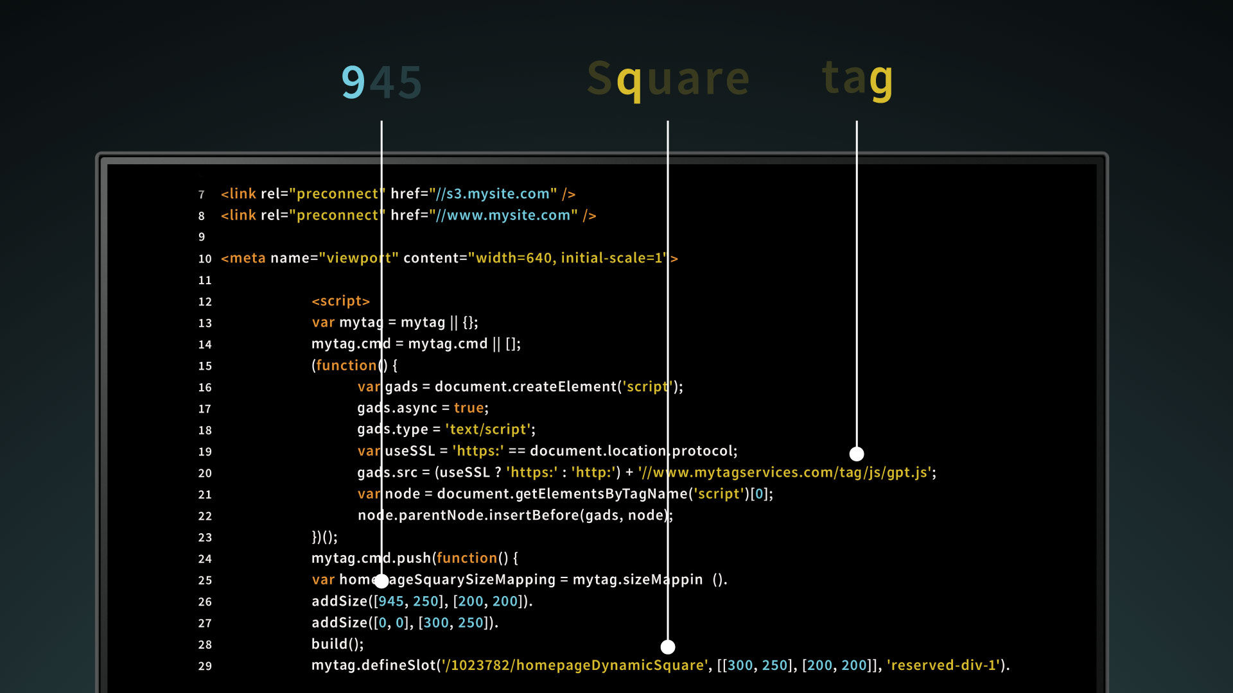Click the 945 value inside addSize
This screenshot has height=693, width=1233.
click(x=391, y=601)
